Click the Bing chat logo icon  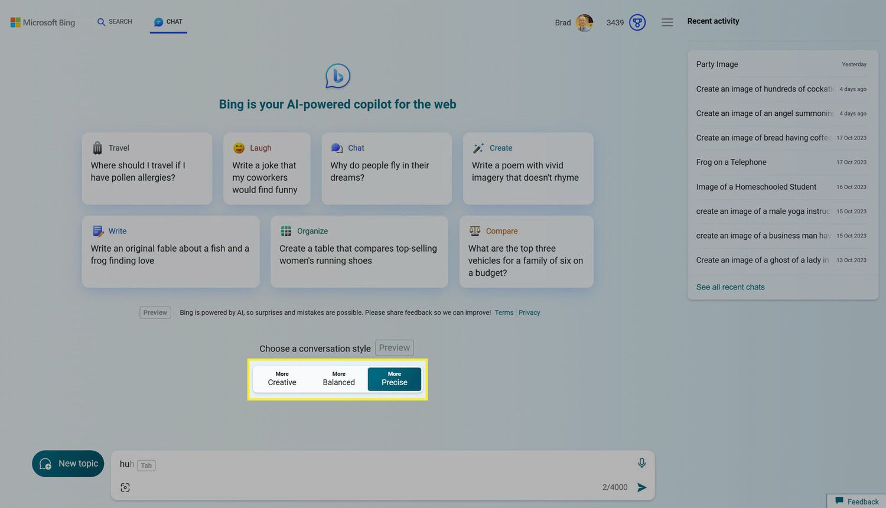338,76
